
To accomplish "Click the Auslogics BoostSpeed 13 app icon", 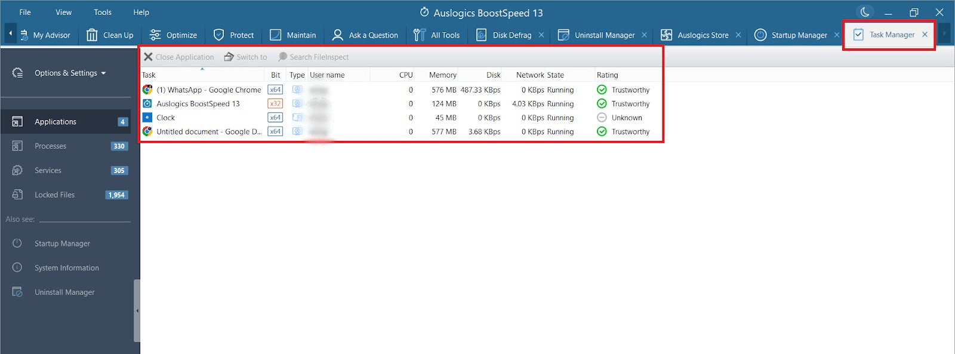I will [147, 104].
